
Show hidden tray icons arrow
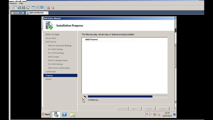[147, 114]
